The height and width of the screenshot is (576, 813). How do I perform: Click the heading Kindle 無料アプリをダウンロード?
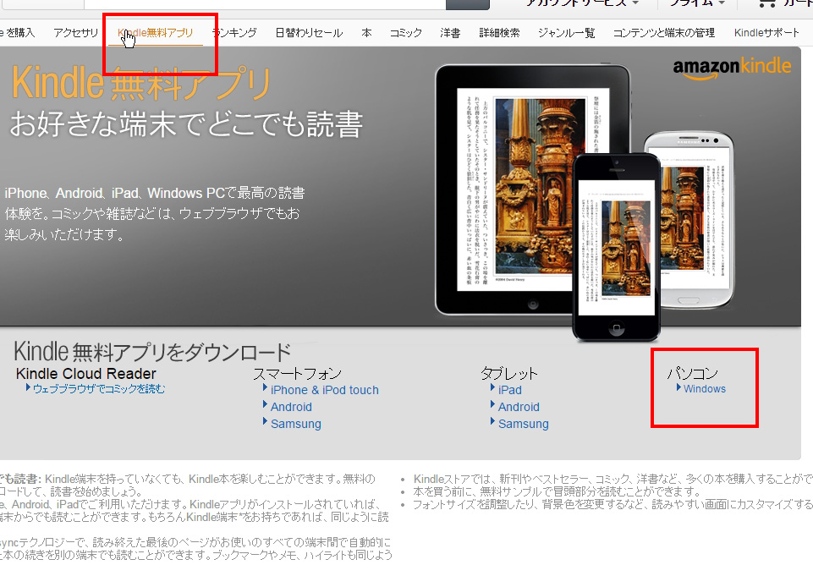pos(152,352)
